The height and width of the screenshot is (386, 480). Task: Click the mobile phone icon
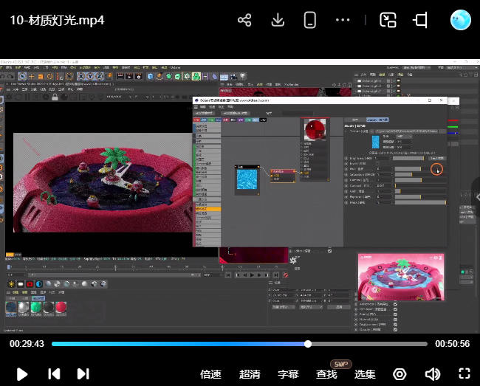pos(310,20)
